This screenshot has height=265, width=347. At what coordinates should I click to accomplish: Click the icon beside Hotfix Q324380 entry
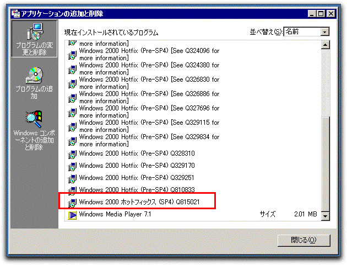[x=72, y=69]
